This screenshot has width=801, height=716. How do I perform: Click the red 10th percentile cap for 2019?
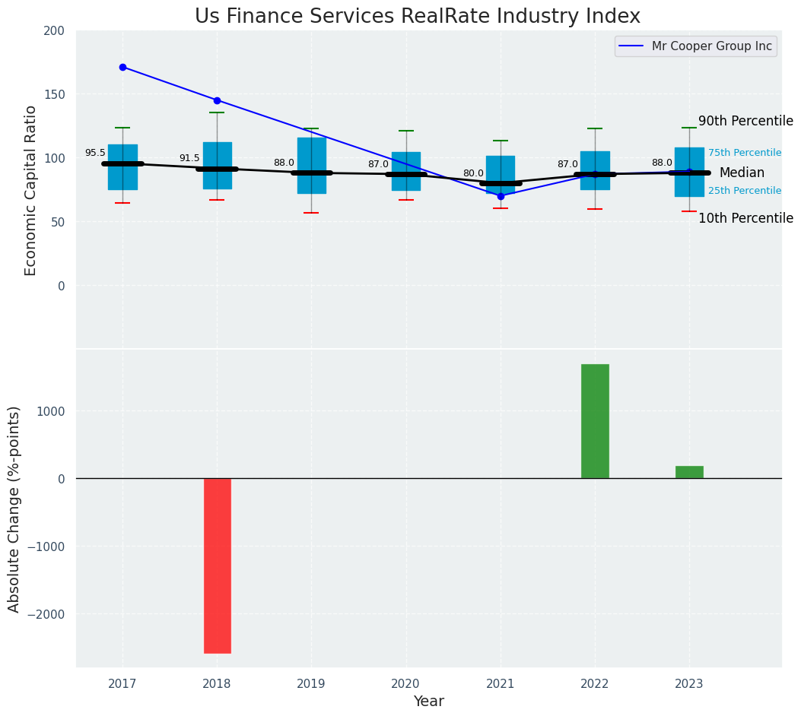312,213
